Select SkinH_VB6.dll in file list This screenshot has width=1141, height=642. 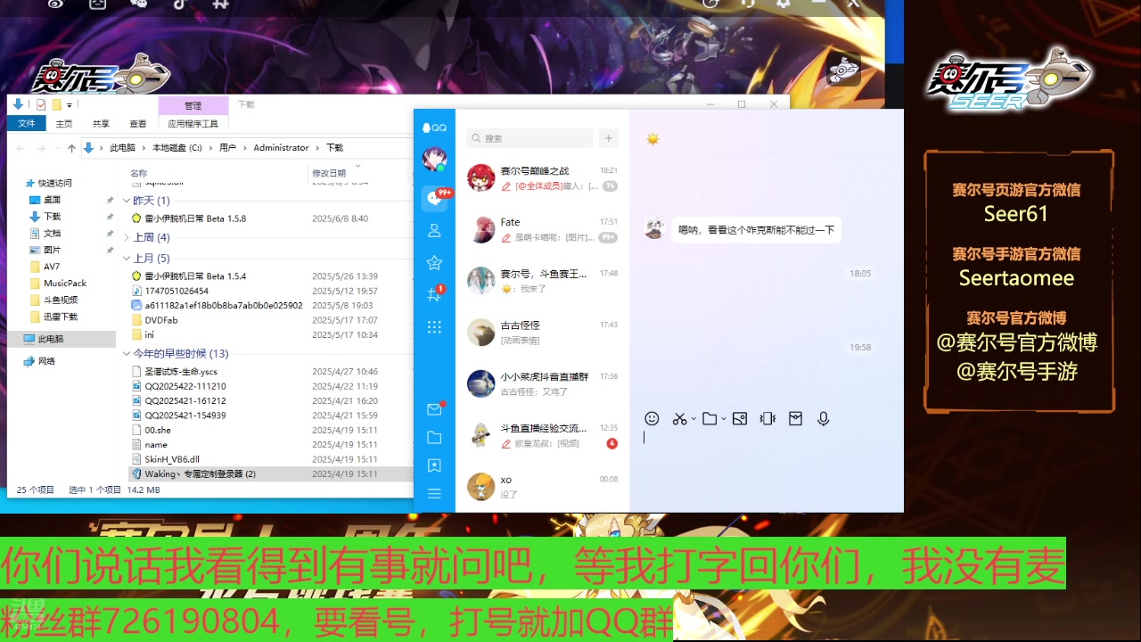coord(172,459)
